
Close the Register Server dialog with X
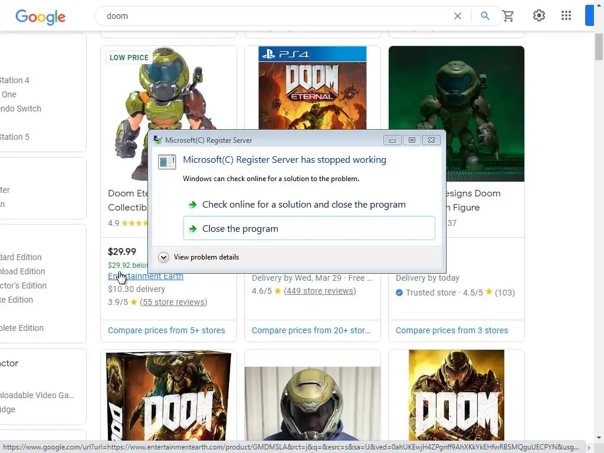[431, 140]
